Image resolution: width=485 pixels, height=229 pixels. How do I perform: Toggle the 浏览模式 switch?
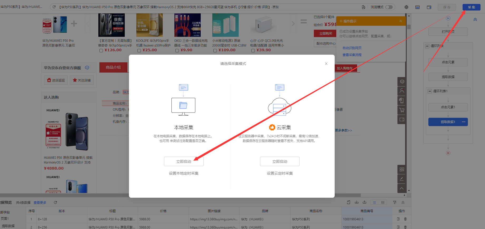[x=389, y=7]
